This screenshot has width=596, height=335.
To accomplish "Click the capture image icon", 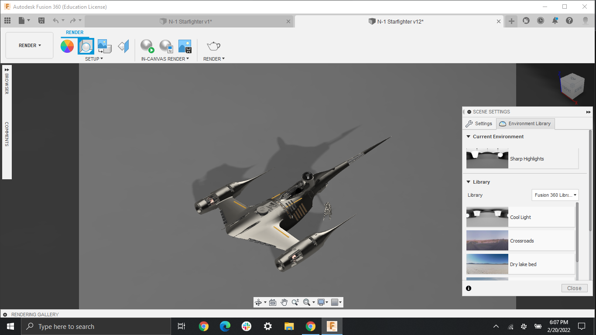I will point(185,45).
